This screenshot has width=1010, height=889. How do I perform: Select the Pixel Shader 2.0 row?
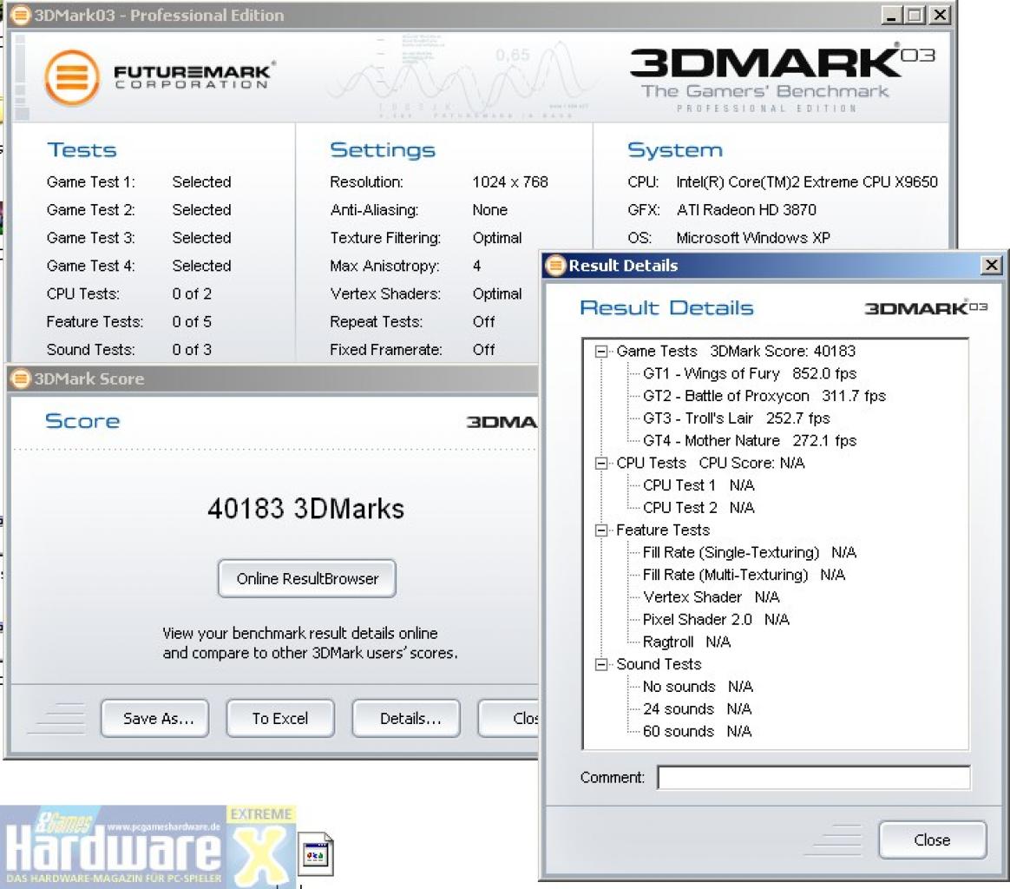point(716,620)
